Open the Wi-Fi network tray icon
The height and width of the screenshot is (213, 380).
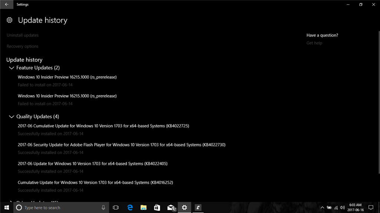[336, 207]
